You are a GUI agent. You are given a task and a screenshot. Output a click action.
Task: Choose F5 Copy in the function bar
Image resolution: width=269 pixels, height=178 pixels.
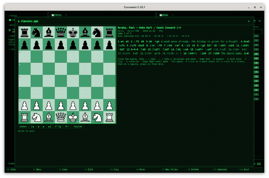tap(121, 169)
